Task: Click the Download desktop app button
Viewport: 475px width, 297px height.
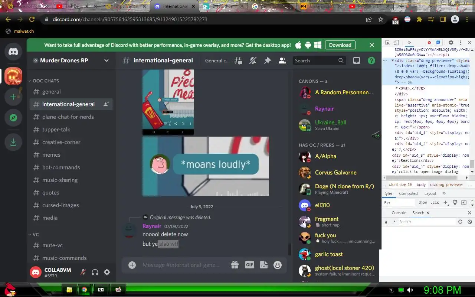Action: (x=340, y=45)
